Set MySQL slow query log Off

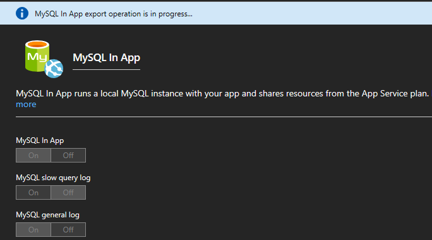point(68,192)
